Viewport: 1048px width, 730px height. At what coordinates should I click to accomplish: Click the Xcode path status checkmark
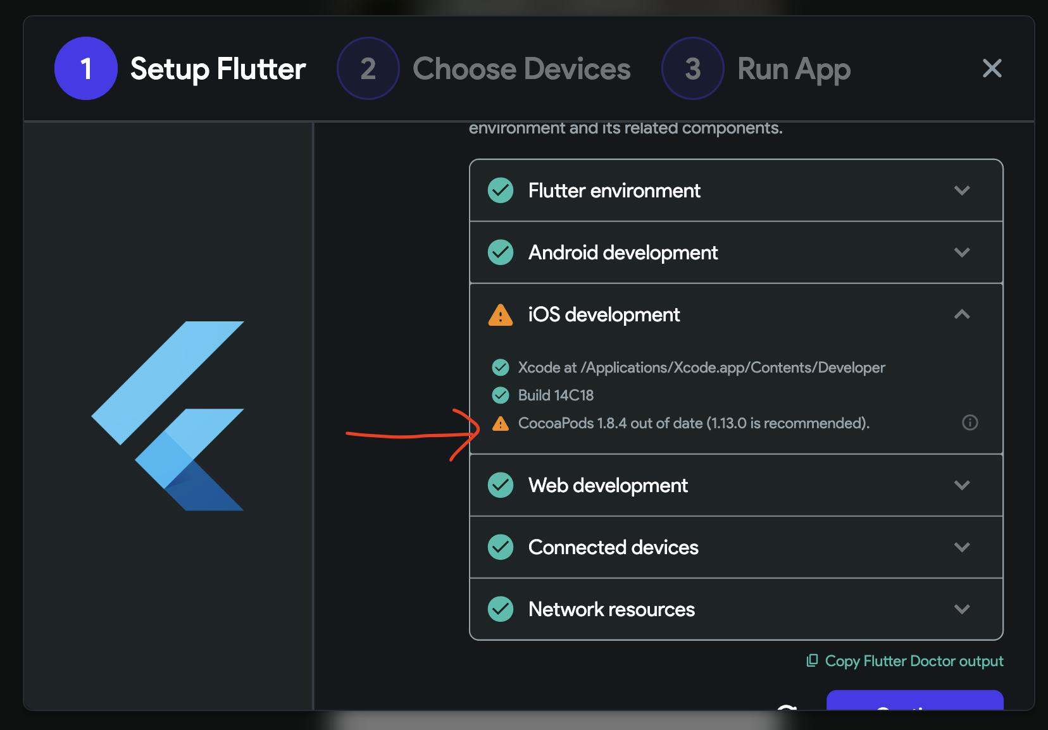coord(500,368)
